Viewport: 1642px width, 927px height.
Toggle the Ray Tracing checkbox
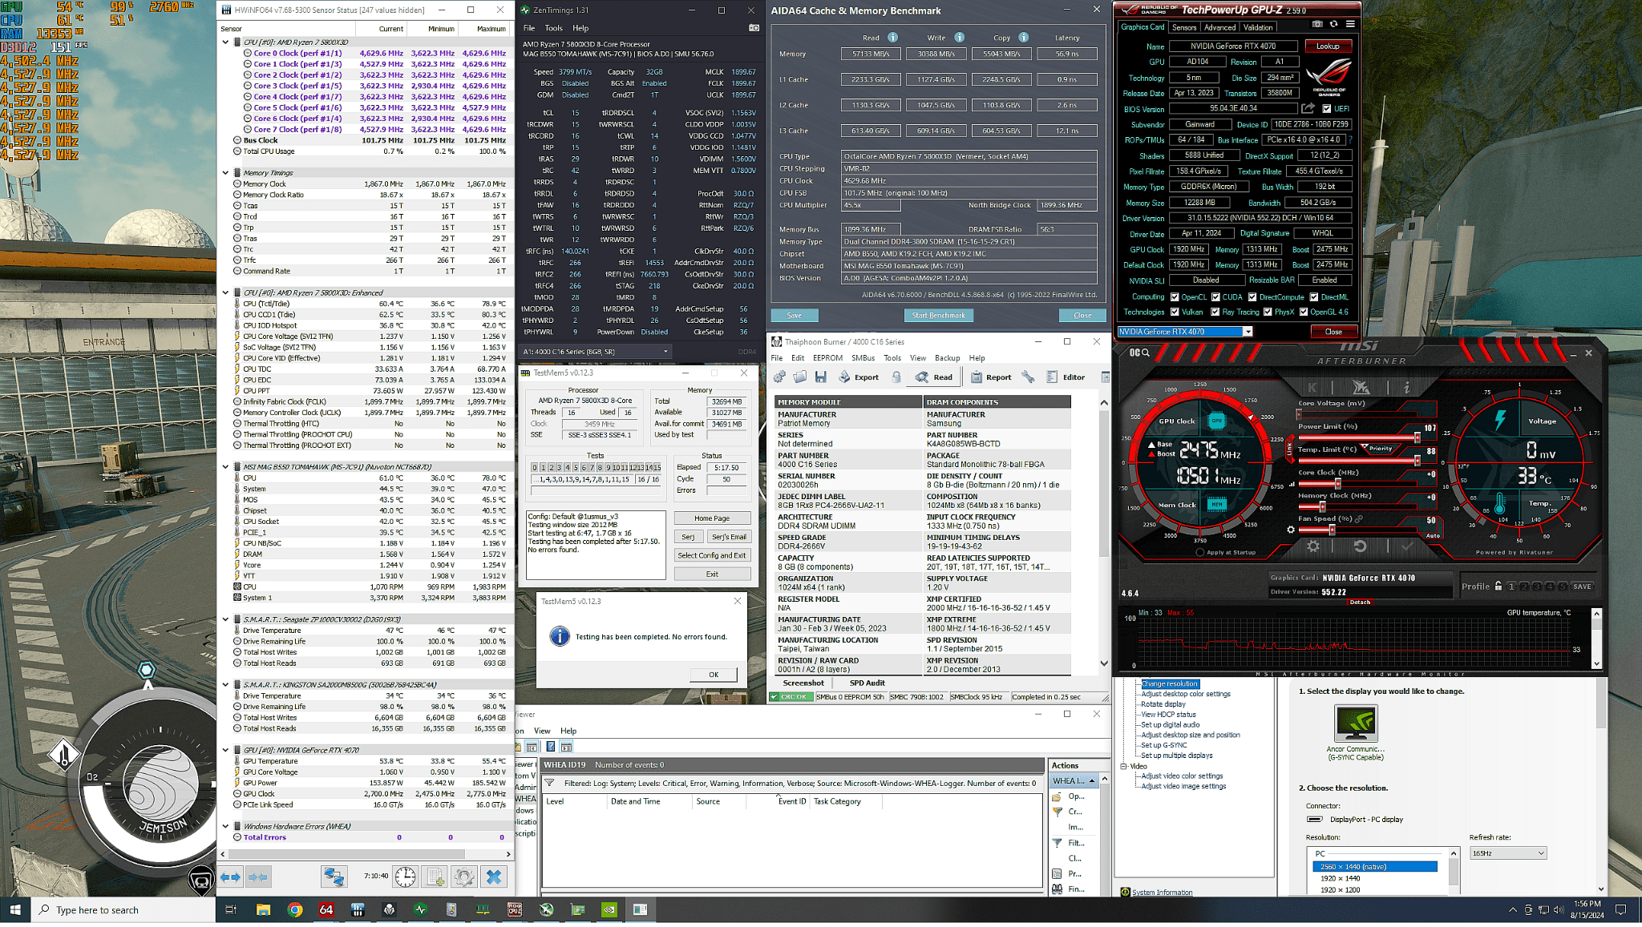pos(1215,312)
